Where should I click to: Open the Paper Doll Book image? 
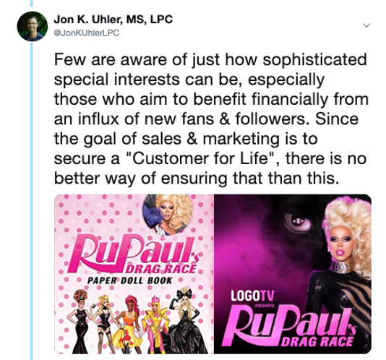pyautogui.click(x=134, y=274)
